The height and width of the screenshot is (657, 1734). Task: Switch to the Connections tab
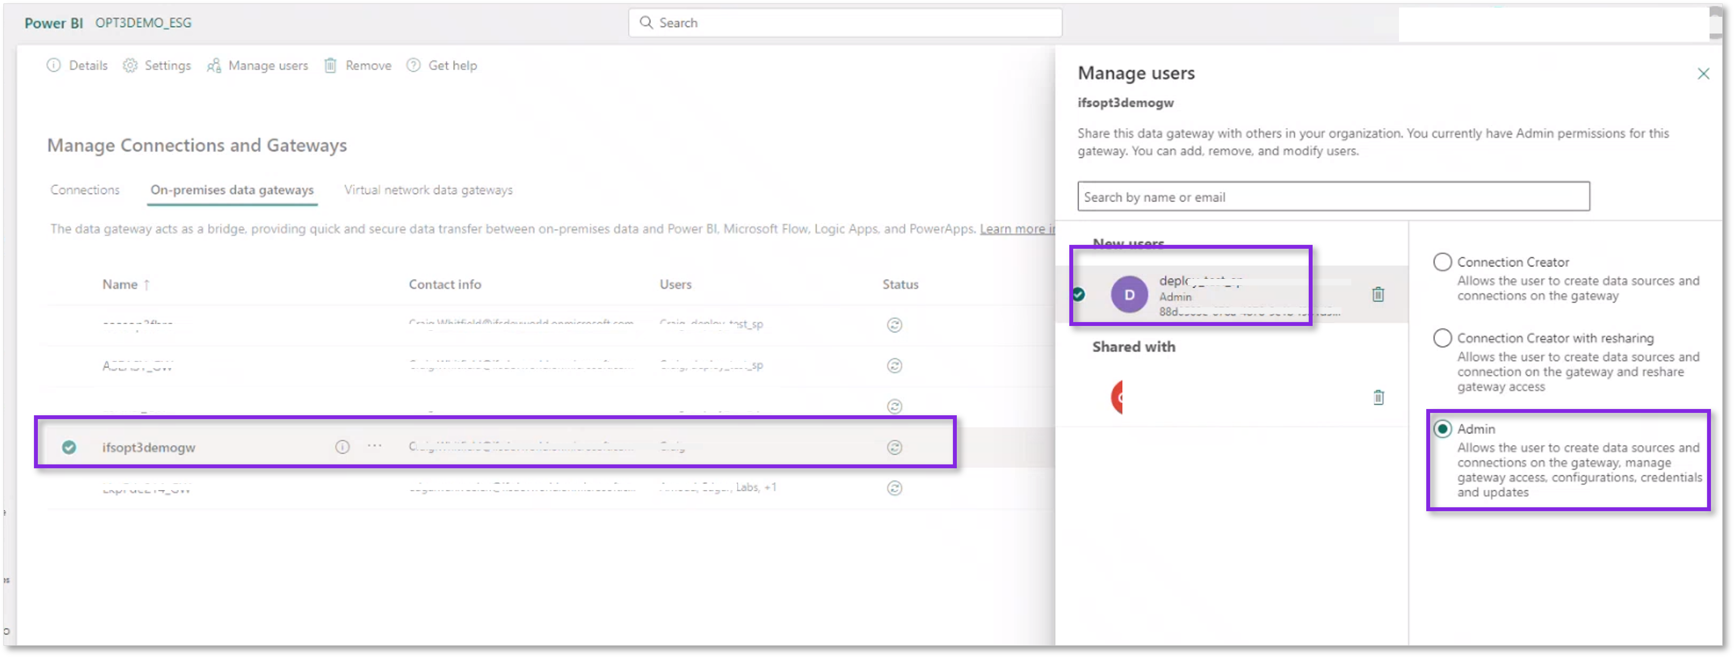point(85,190)
